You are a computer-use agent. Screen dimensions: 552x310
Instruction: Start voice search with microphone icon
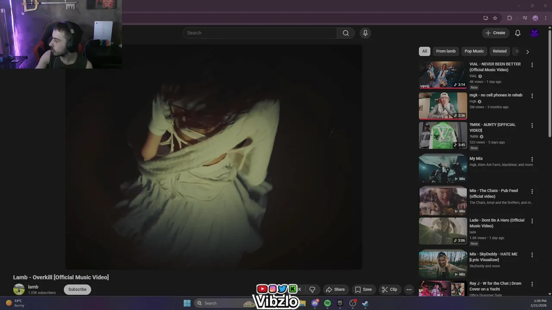click(365, 33)
